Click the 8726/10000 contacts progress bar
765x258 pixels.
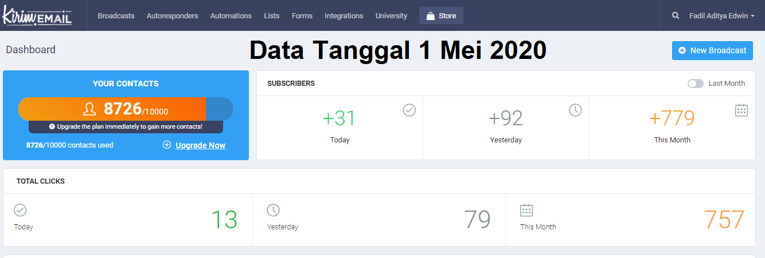[126, 109]
